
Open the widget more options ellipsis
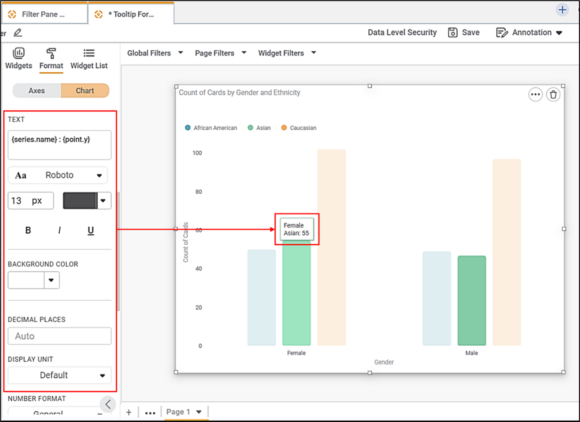(x=535, y=95)
